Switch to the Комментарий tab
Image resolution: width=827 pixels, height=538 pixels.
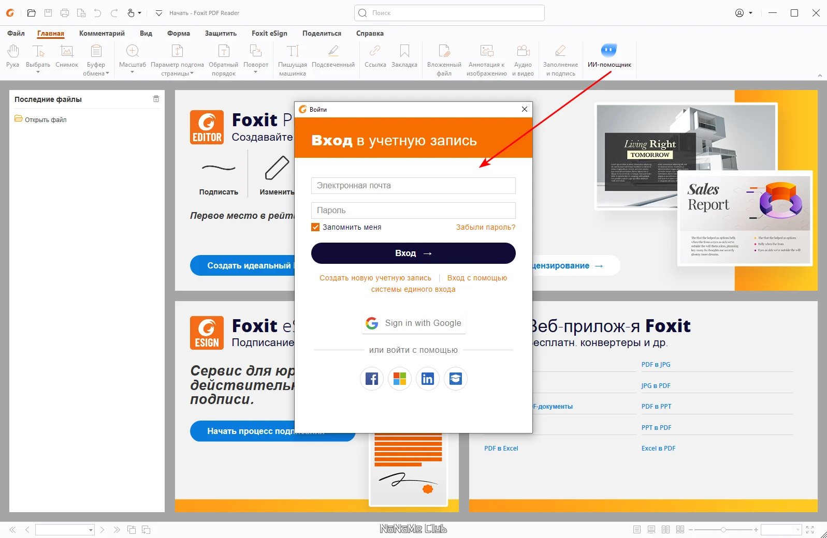pyautogui.click(x=102, y=33)
